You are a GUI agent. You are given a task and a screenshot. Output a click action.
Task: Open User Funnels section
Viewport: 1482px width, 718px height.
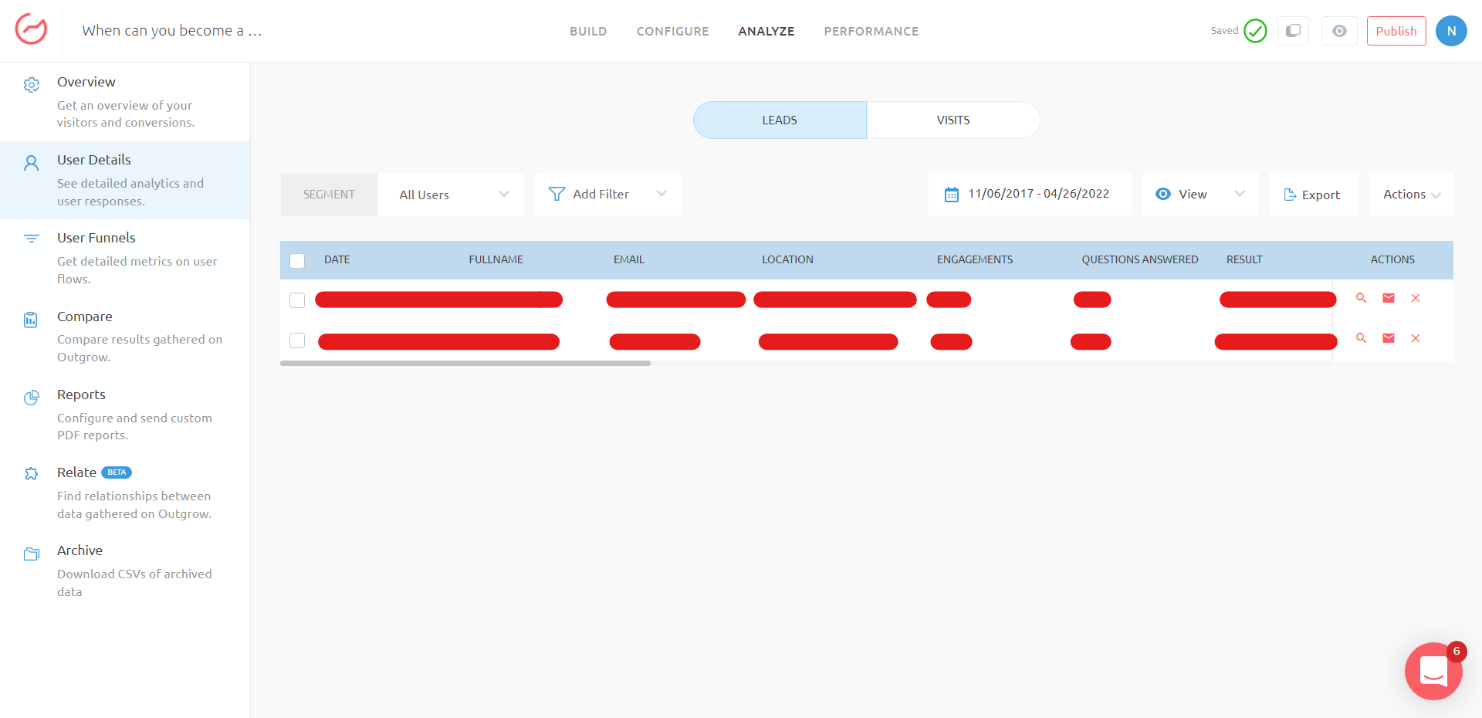tap(125, 258)
